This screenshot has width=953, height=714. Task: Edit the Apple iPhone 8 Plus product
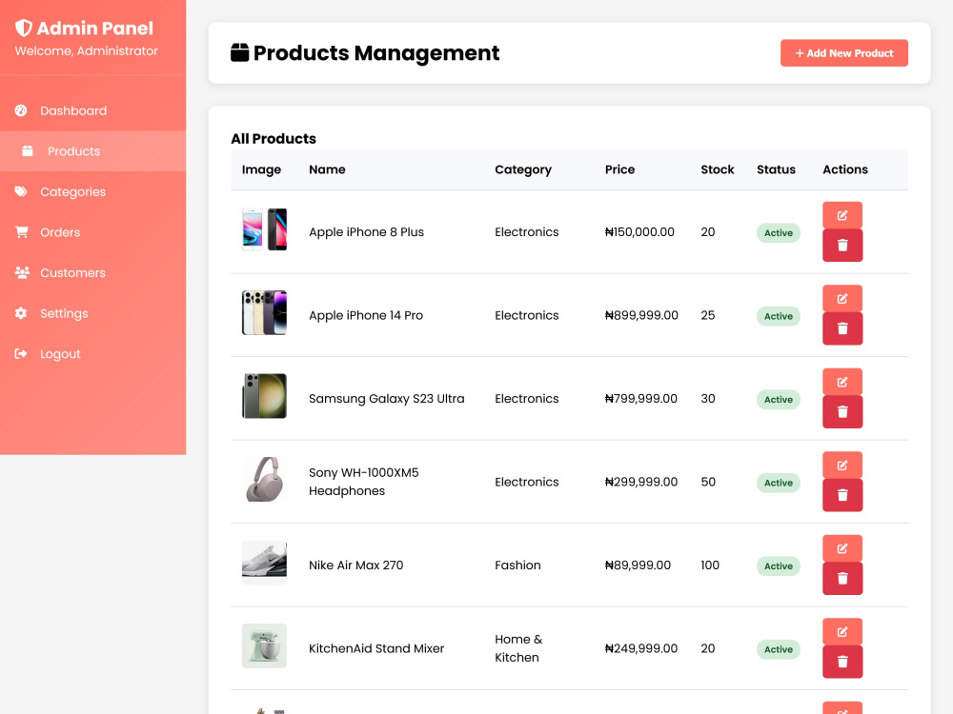[842, 215]
